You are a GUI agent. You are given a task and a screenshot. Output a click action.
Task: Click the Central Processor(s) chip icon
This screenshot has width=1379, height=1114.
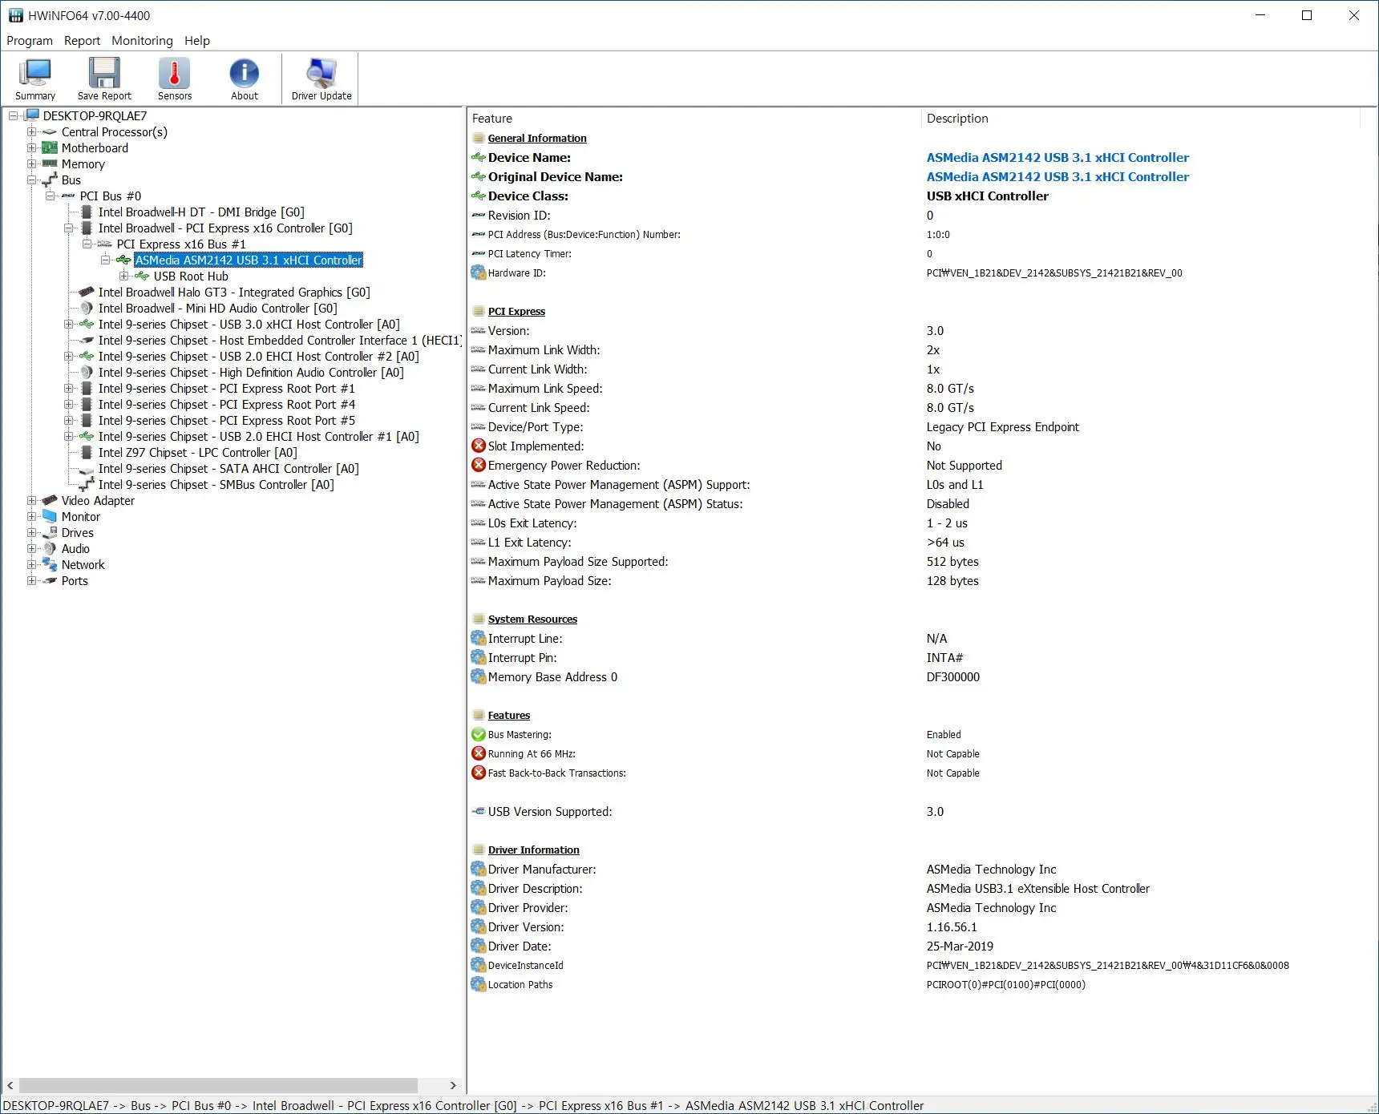coord(50,131)
